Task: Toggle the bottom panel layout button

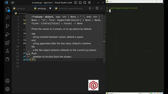Action: (80, 3)
